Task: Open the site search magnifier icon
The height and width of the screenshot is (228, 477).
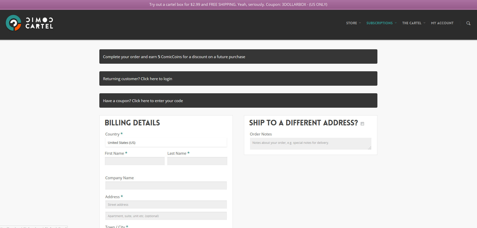Action: point(468,23)
